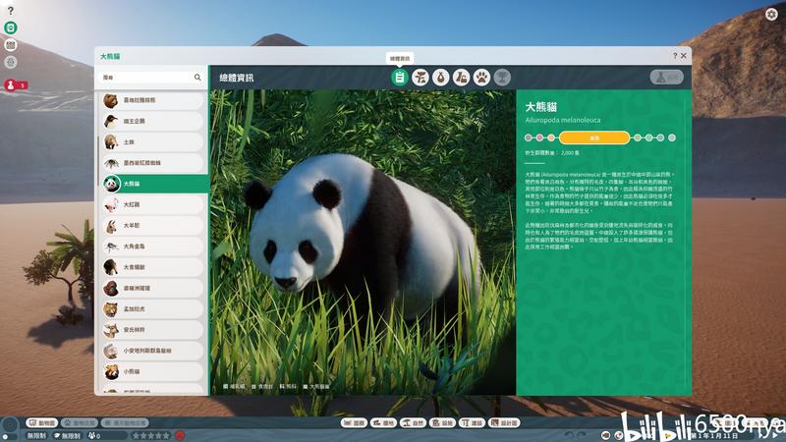Select the 大食蟻獸 giant anteater entry

click(x=153, y=267)
